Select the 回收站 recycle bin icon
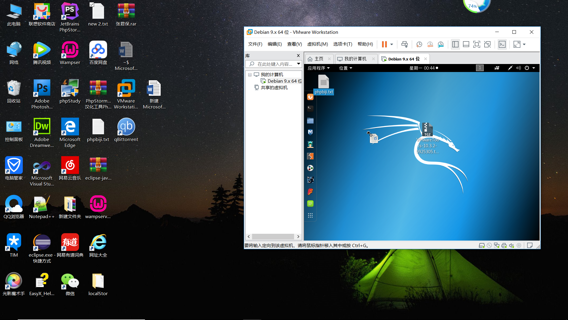This screenshot has height=320, width=568. 14,91
